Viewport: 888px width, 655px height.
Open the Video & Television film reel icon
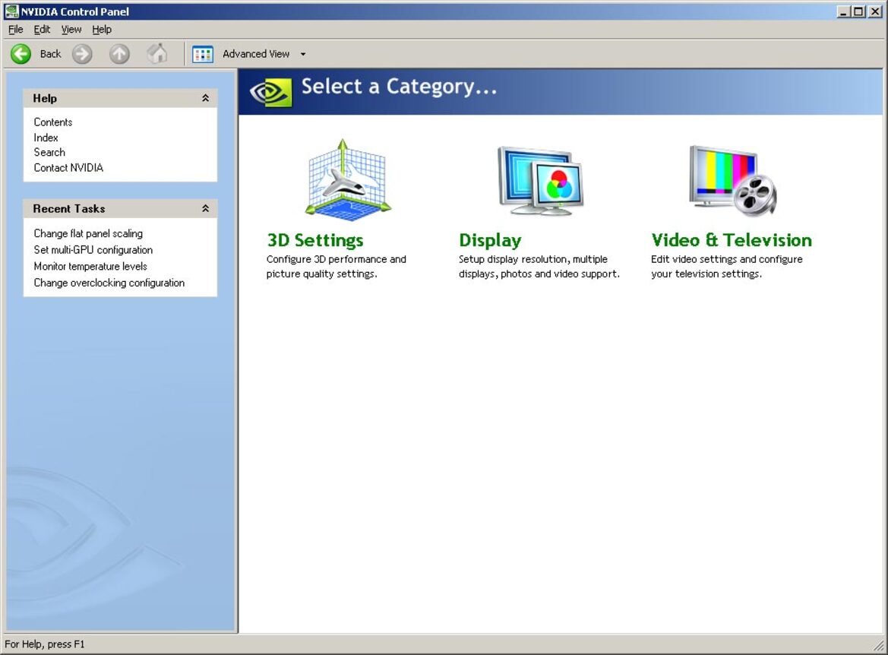coord(732,180)
